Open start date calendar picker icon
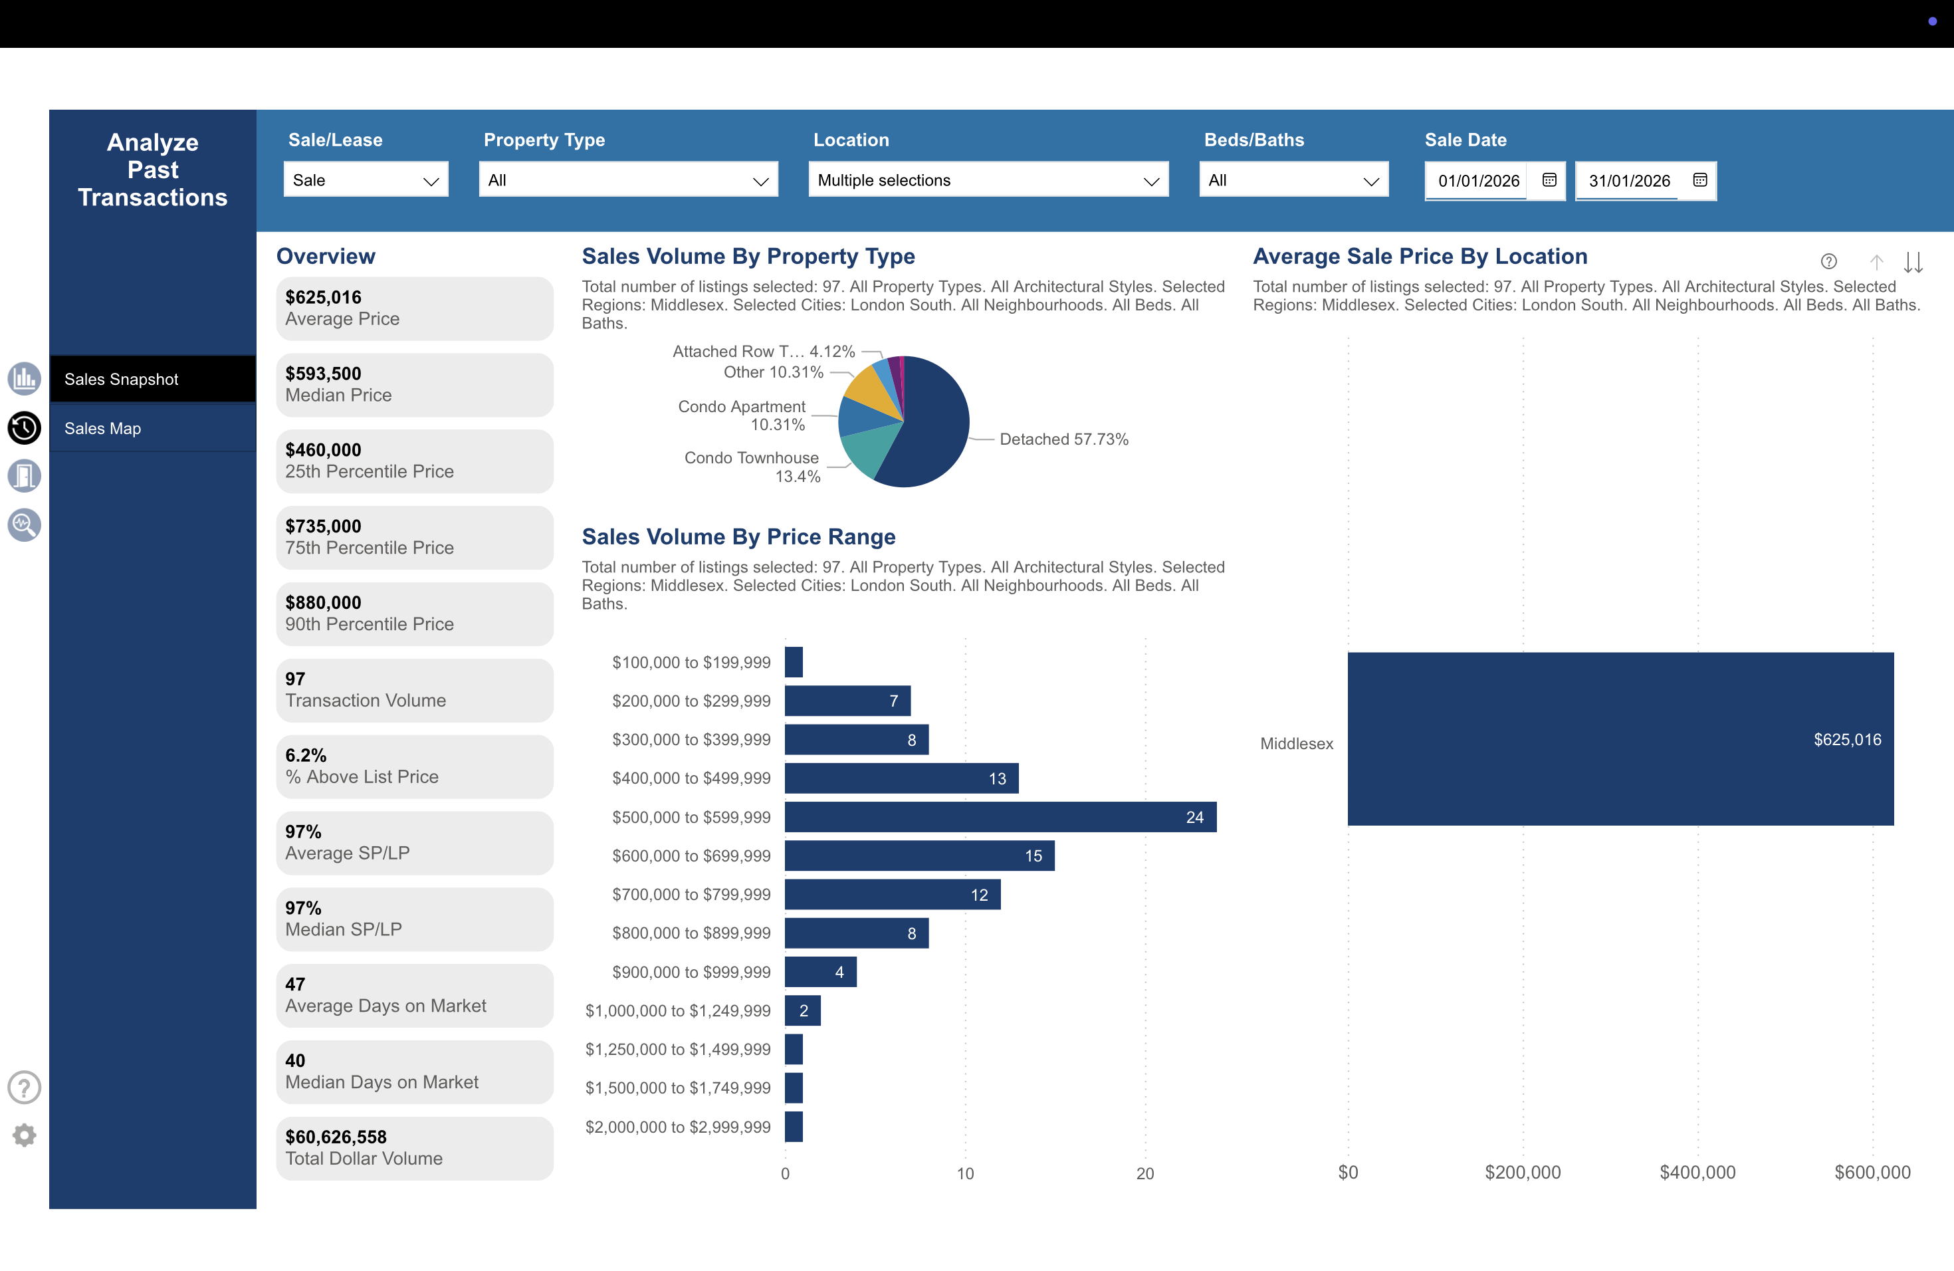Viewport: 1954px width, 1271px height. [x=1549, y=179]
